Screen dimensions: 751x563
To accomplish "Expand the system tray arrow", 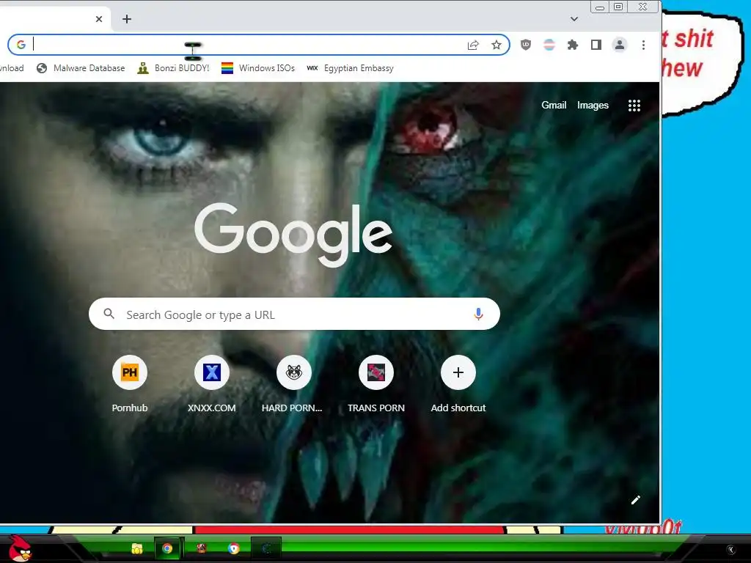I will (731, 550).
